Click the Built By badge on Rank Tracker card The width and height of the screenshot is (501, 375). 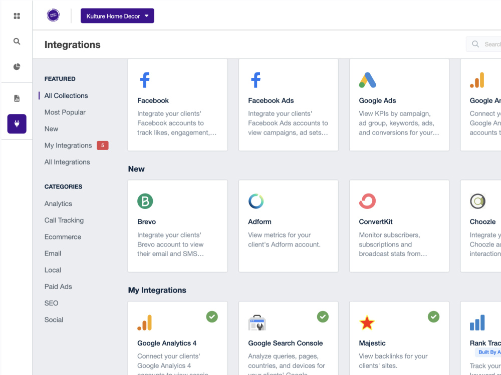tap(488, 352)
